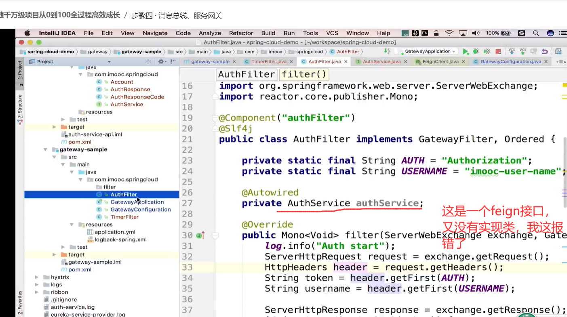Click the microphone icon in menu bar
Screen dimensions: 567x317
click(415, 33)
